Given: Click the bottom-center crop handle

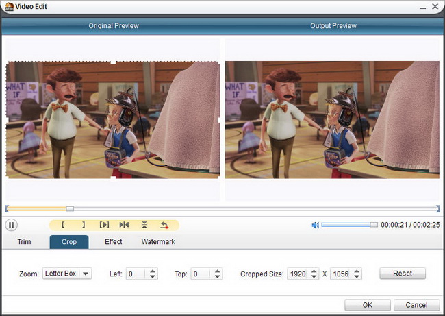Looking at the screenshot, I should 113,178.
